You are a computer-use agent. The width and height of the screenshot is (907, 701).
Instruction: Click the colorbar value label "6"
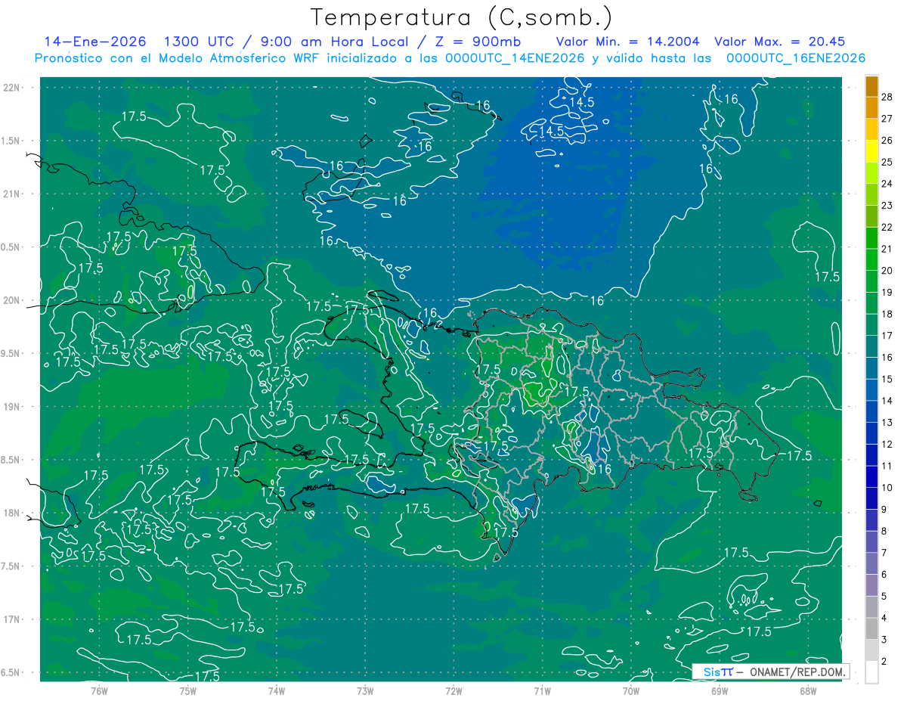point(885,575)
